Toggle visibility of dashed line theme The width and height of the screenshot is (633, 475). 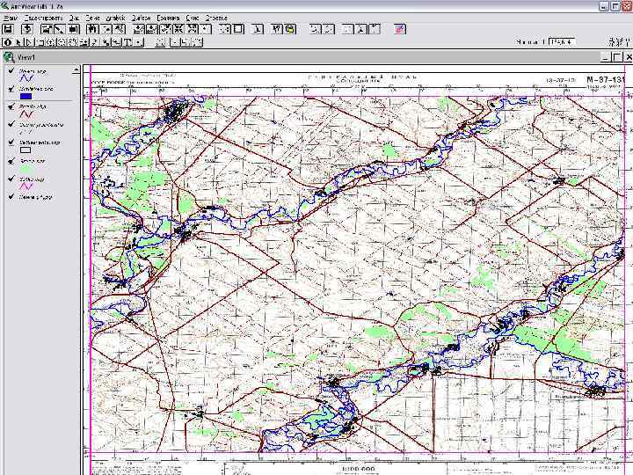(11, 124)
